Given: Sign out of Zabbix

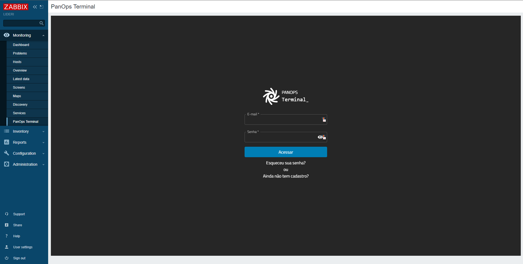Looking at the screenshot, I should pyautogui.click(x=19, y=258).
